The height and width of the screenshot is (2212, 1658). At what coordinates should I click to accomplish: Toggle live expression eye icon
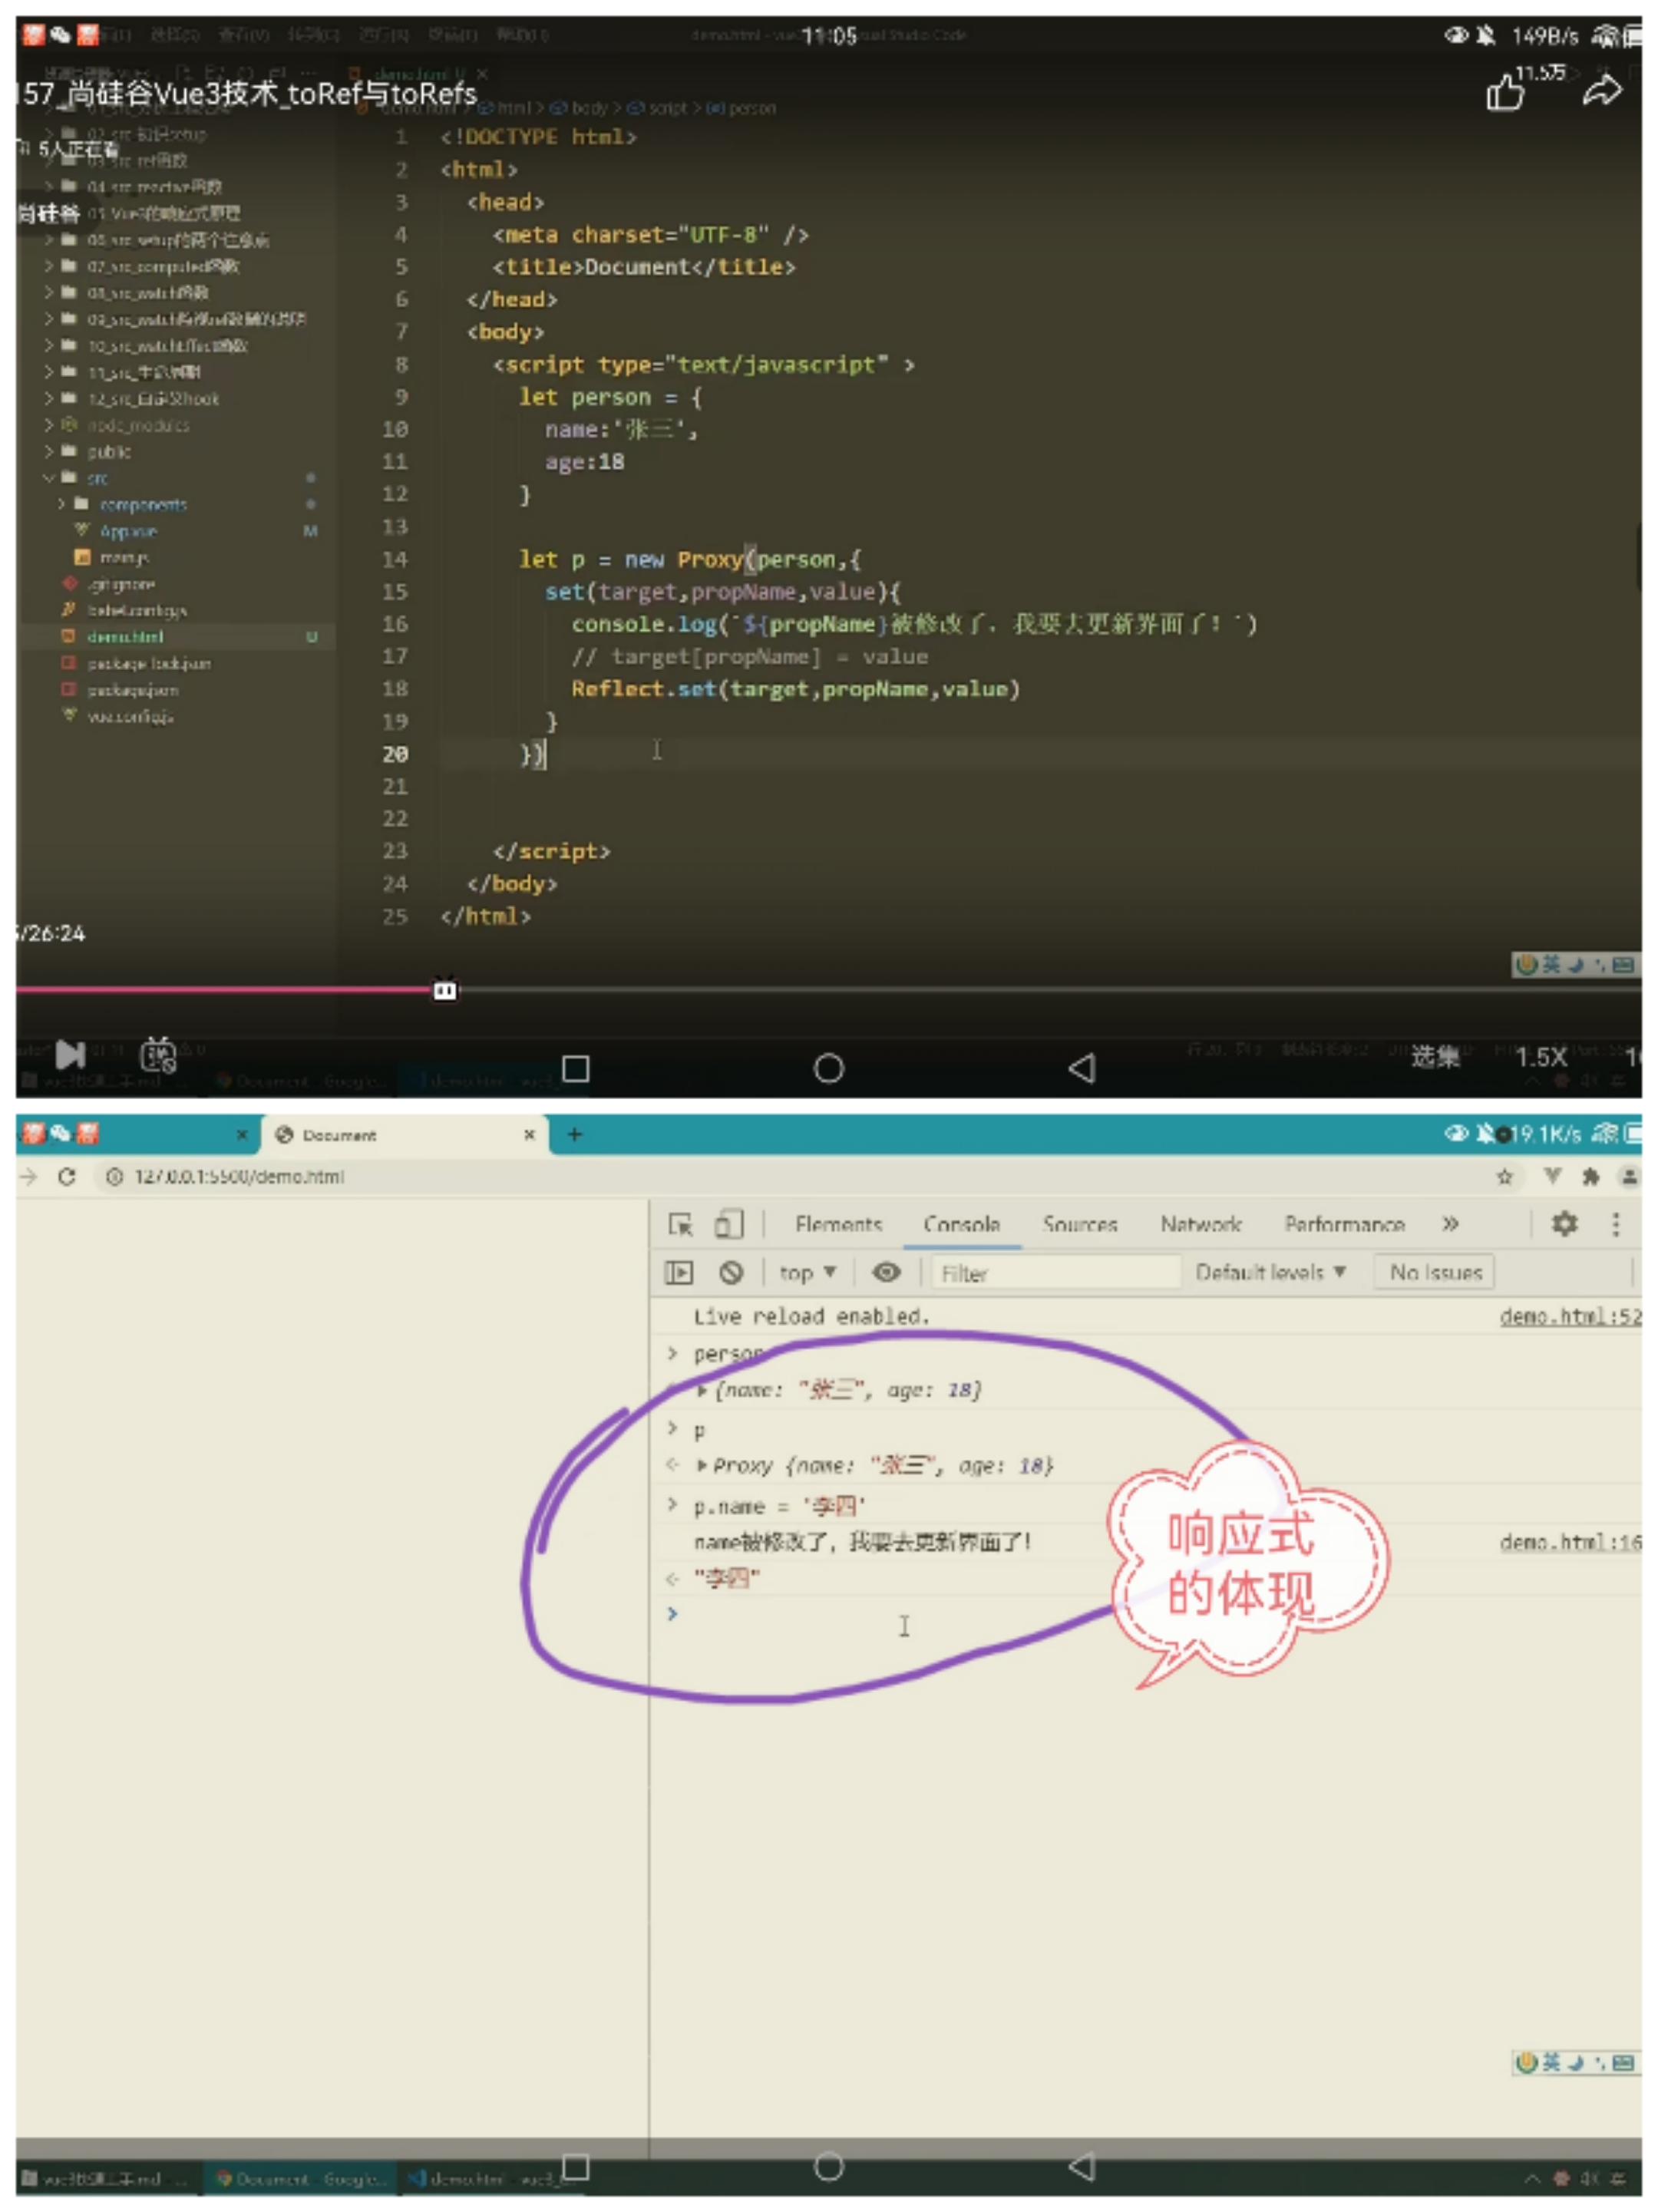click(886, 1272)
